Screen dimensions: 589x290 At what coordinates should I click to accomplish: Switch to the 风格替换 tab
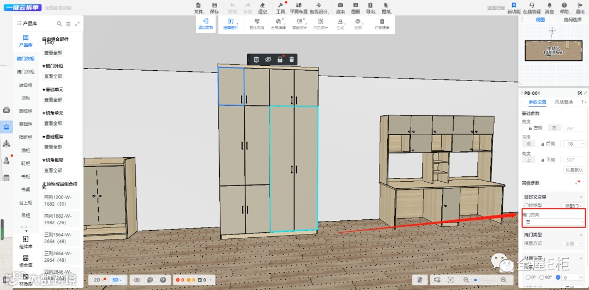564,102
